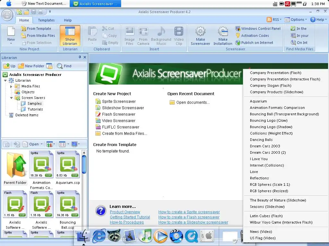Select the Home ribbon tab
Viewport: 329px width, 246px height.
click(24, 20)
